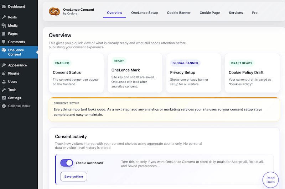
Task: Click the Users person icon
Action: point(4,82)
